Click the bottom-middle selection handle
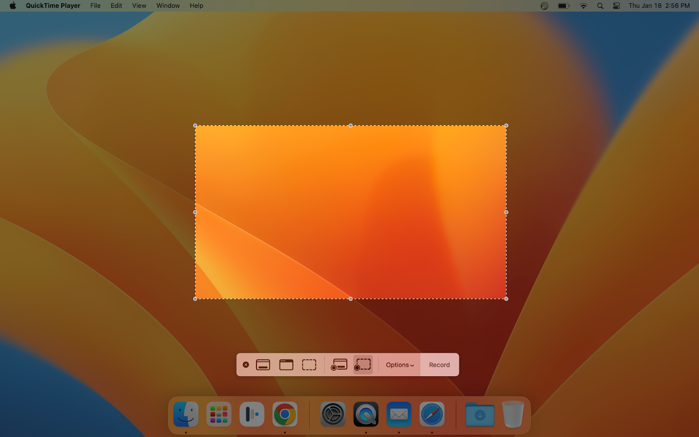Image resolution: width=699 pixels, height=437 pixels. (x=351, y=299)
